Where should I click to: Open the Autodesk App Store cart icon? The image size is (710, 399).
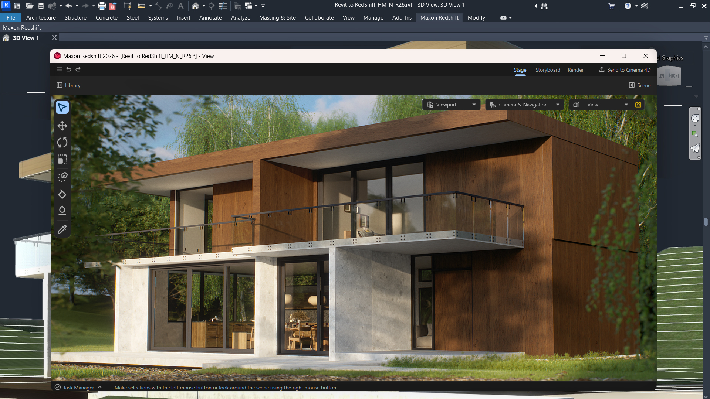point(612,6)
